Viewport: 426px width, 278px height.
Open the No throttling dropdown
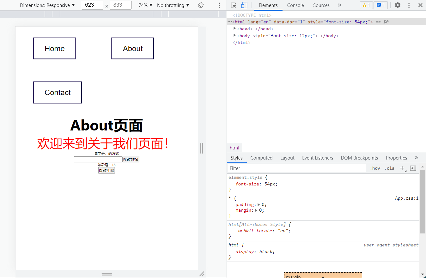pyautogui.click(x=173, y=5)
